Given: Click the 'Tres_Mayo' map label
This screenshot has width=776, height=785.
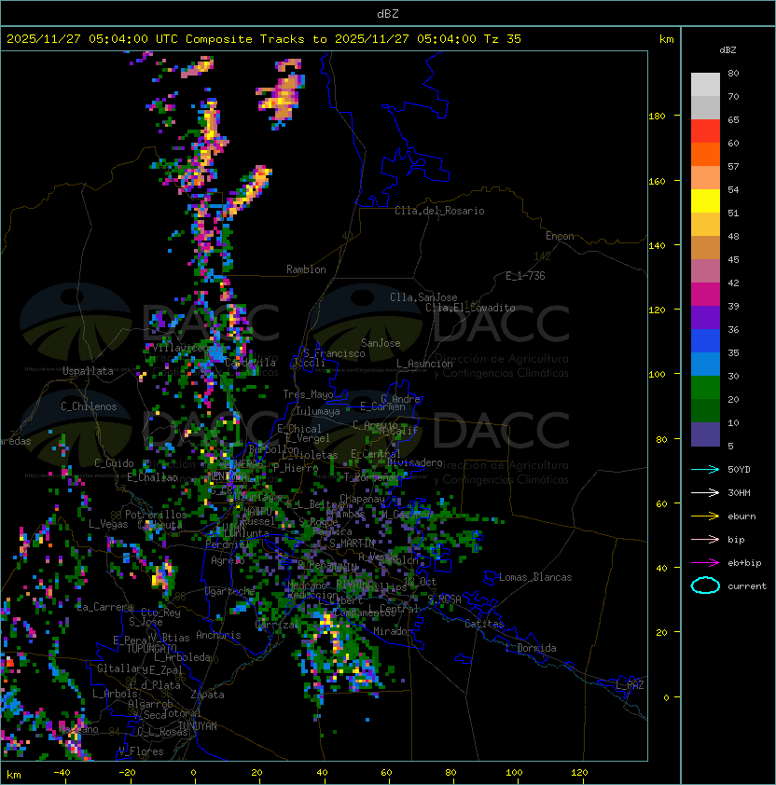Looking at the screenshot, I should 308,394.
